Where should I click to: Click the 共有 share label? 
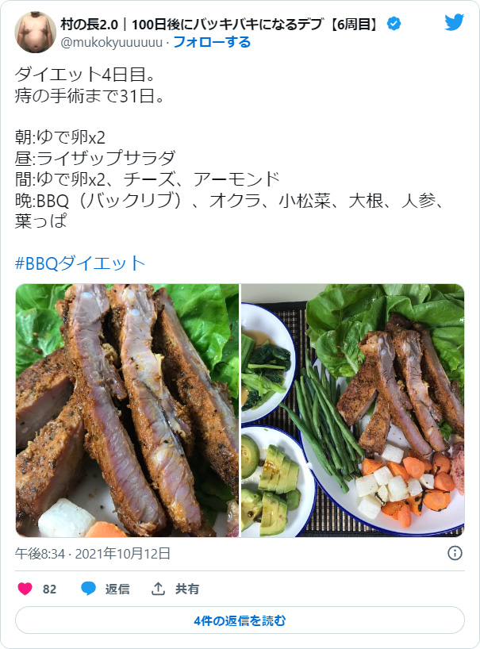coord(187,589)
